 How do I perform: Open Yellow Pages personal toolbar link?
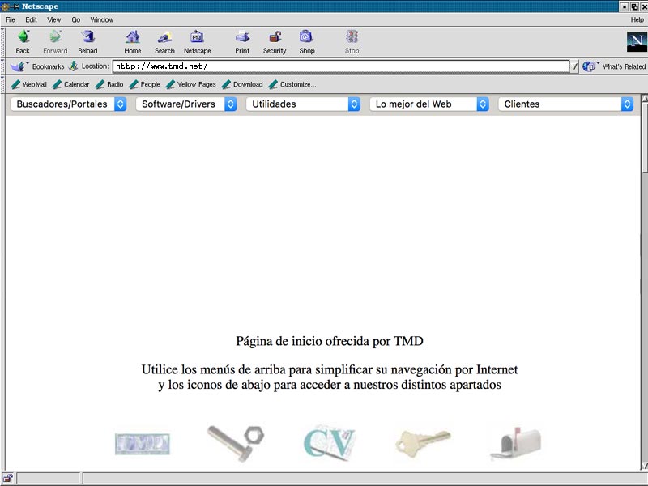pyautogui.click(x=190, y=84)
